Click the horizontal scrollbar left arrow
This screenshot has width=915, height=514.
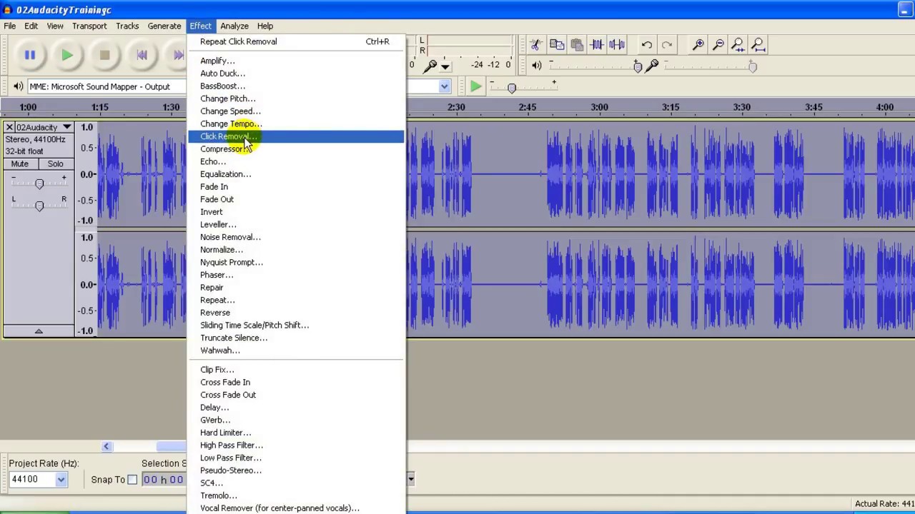pyautogui.click(x=106, y=446)
